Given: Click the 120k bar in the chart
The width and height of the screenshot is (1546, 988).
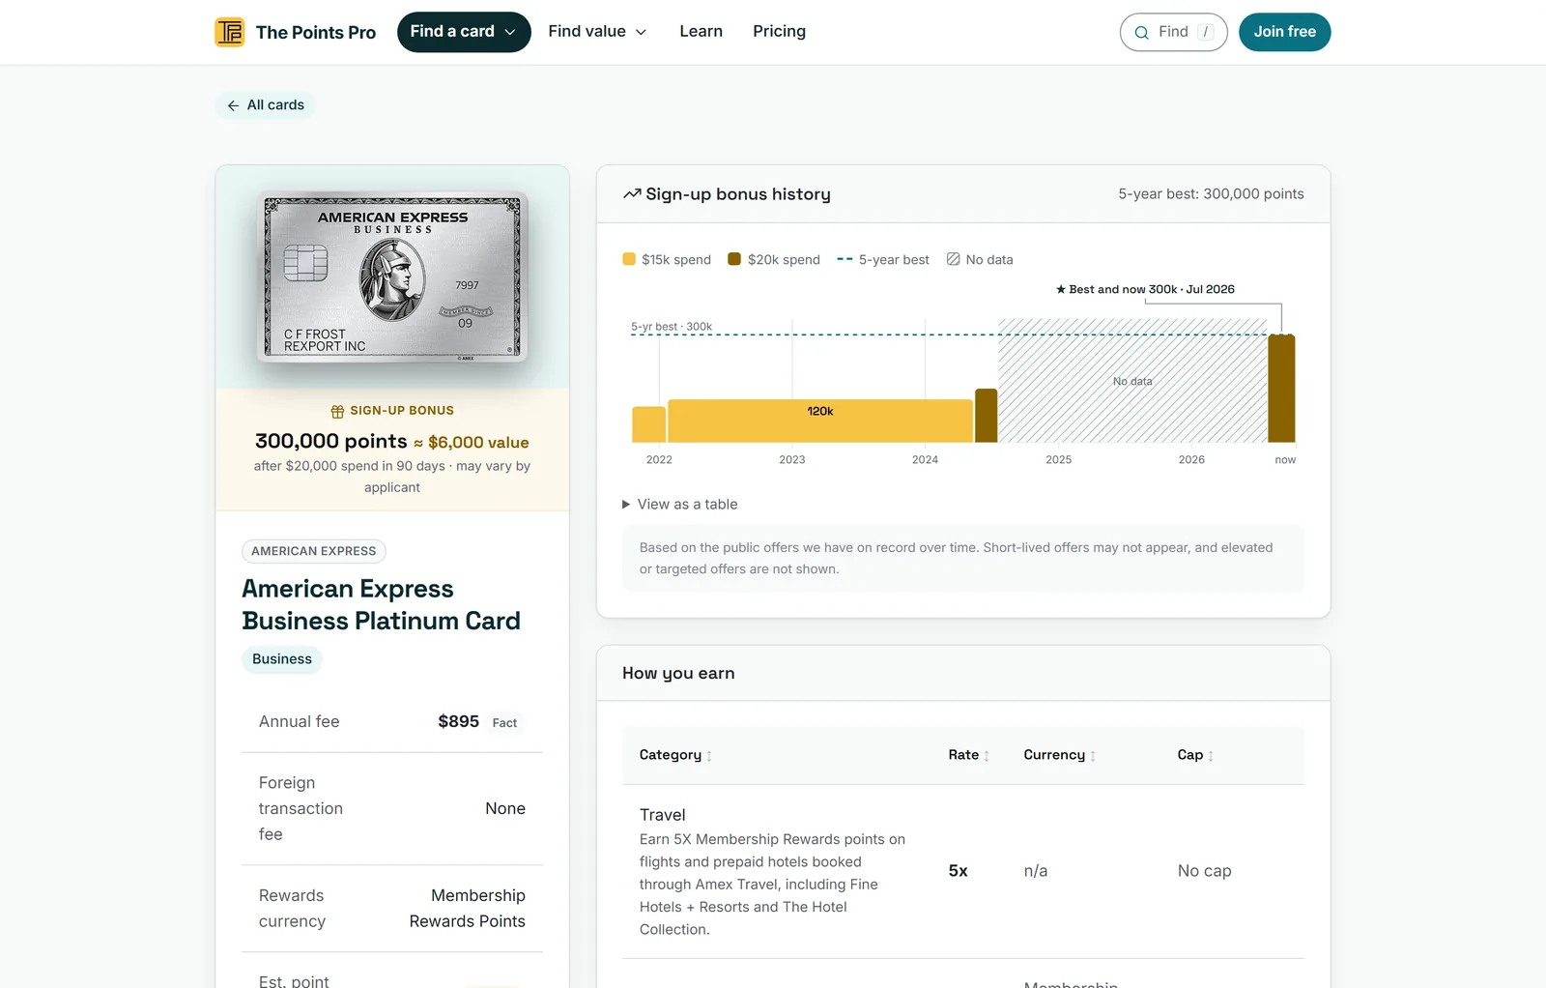Looking at the screenshot, I should point(820,421).
